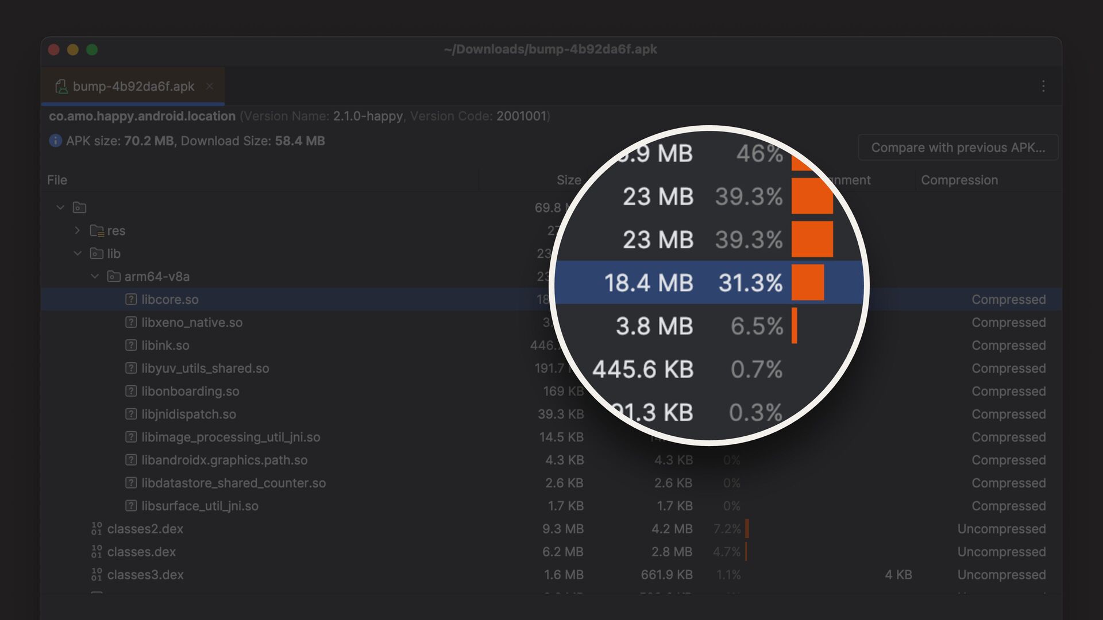Click the APK file icon in tab
This screenshot has width=1103, height=620.
tap(61, 87)
